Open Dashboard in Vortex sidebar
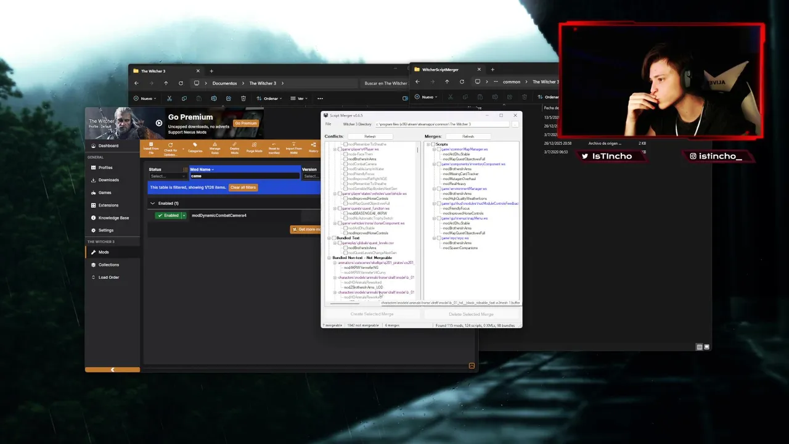Screen dimensions: 789x444 (x=108, y=146)
